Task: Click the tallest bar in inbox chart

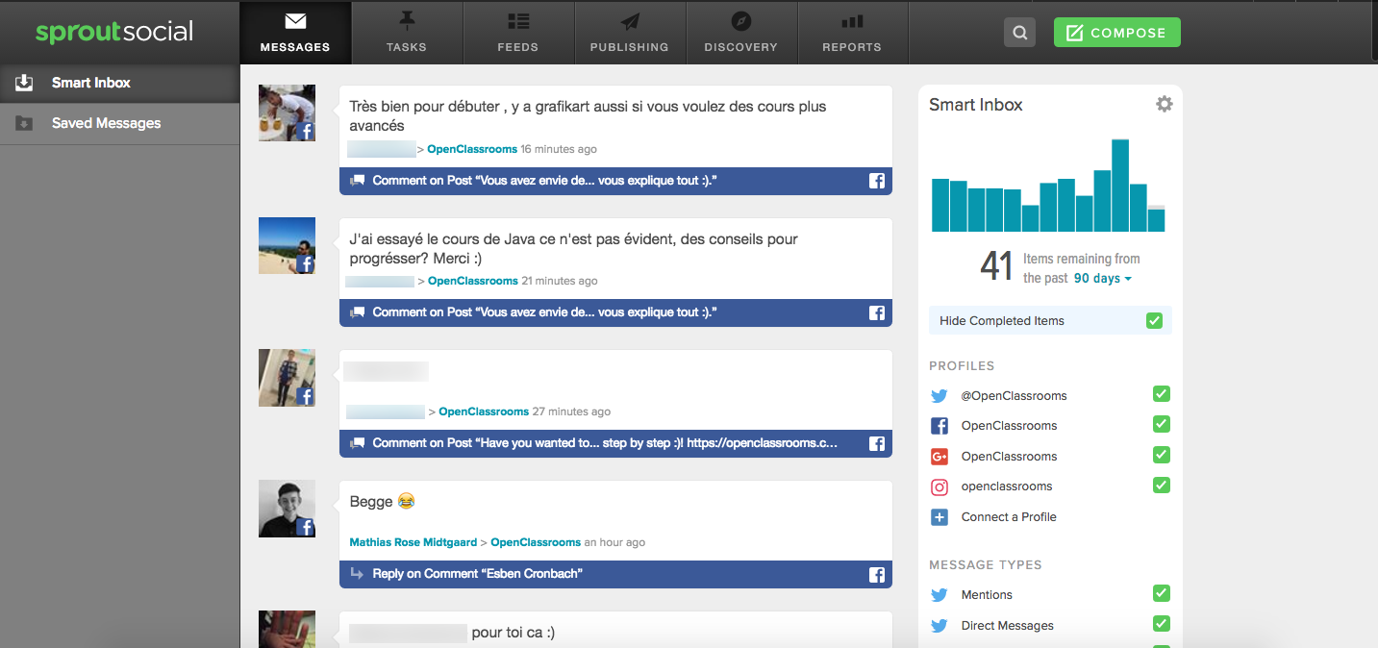Action: (1120, 186)
